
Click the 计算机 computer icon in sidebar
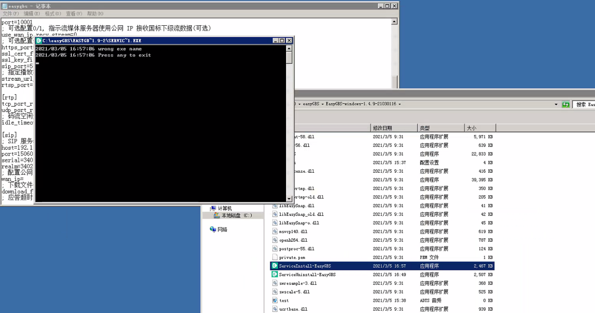tap(213, 208)
